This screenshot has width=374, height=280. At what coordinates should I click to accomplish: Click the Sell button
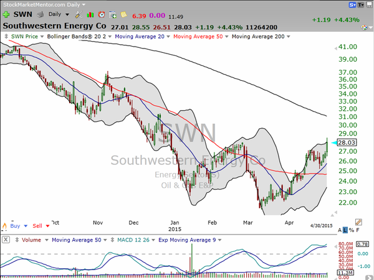pos(37,226)
